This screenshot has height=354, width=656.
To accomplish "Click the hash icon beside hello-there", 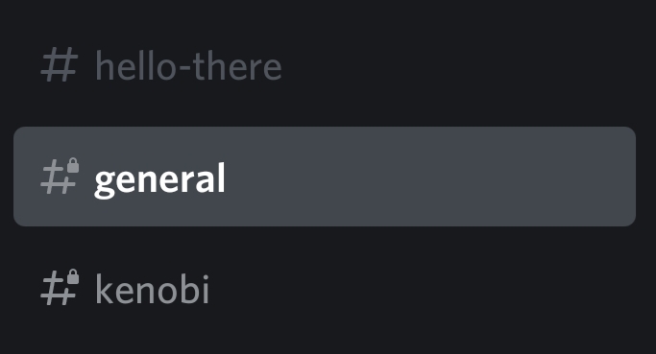I will (59, 64).
